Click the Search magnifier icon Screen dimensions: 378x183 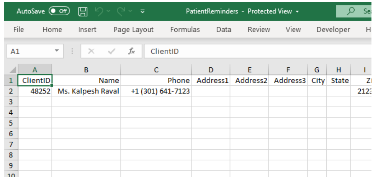(350, 11)
